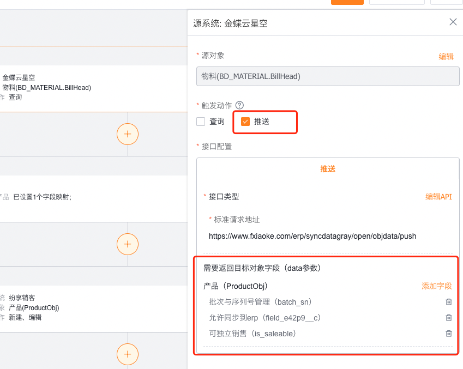463x369 pixels.
Task: Click the 新建、编辑 action text
Action: point(25,318)
